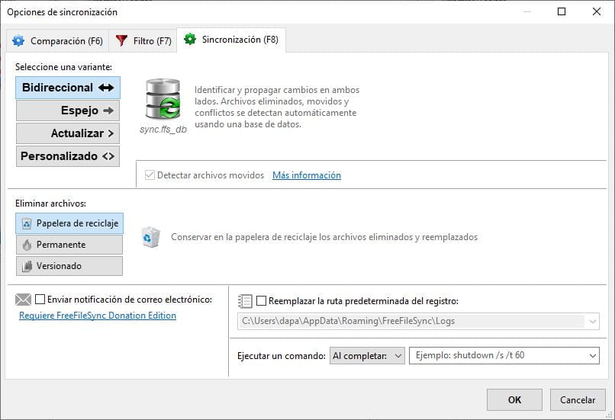
Task: Choose the Personalizado sync variant
Action: [x=68, y=156]
